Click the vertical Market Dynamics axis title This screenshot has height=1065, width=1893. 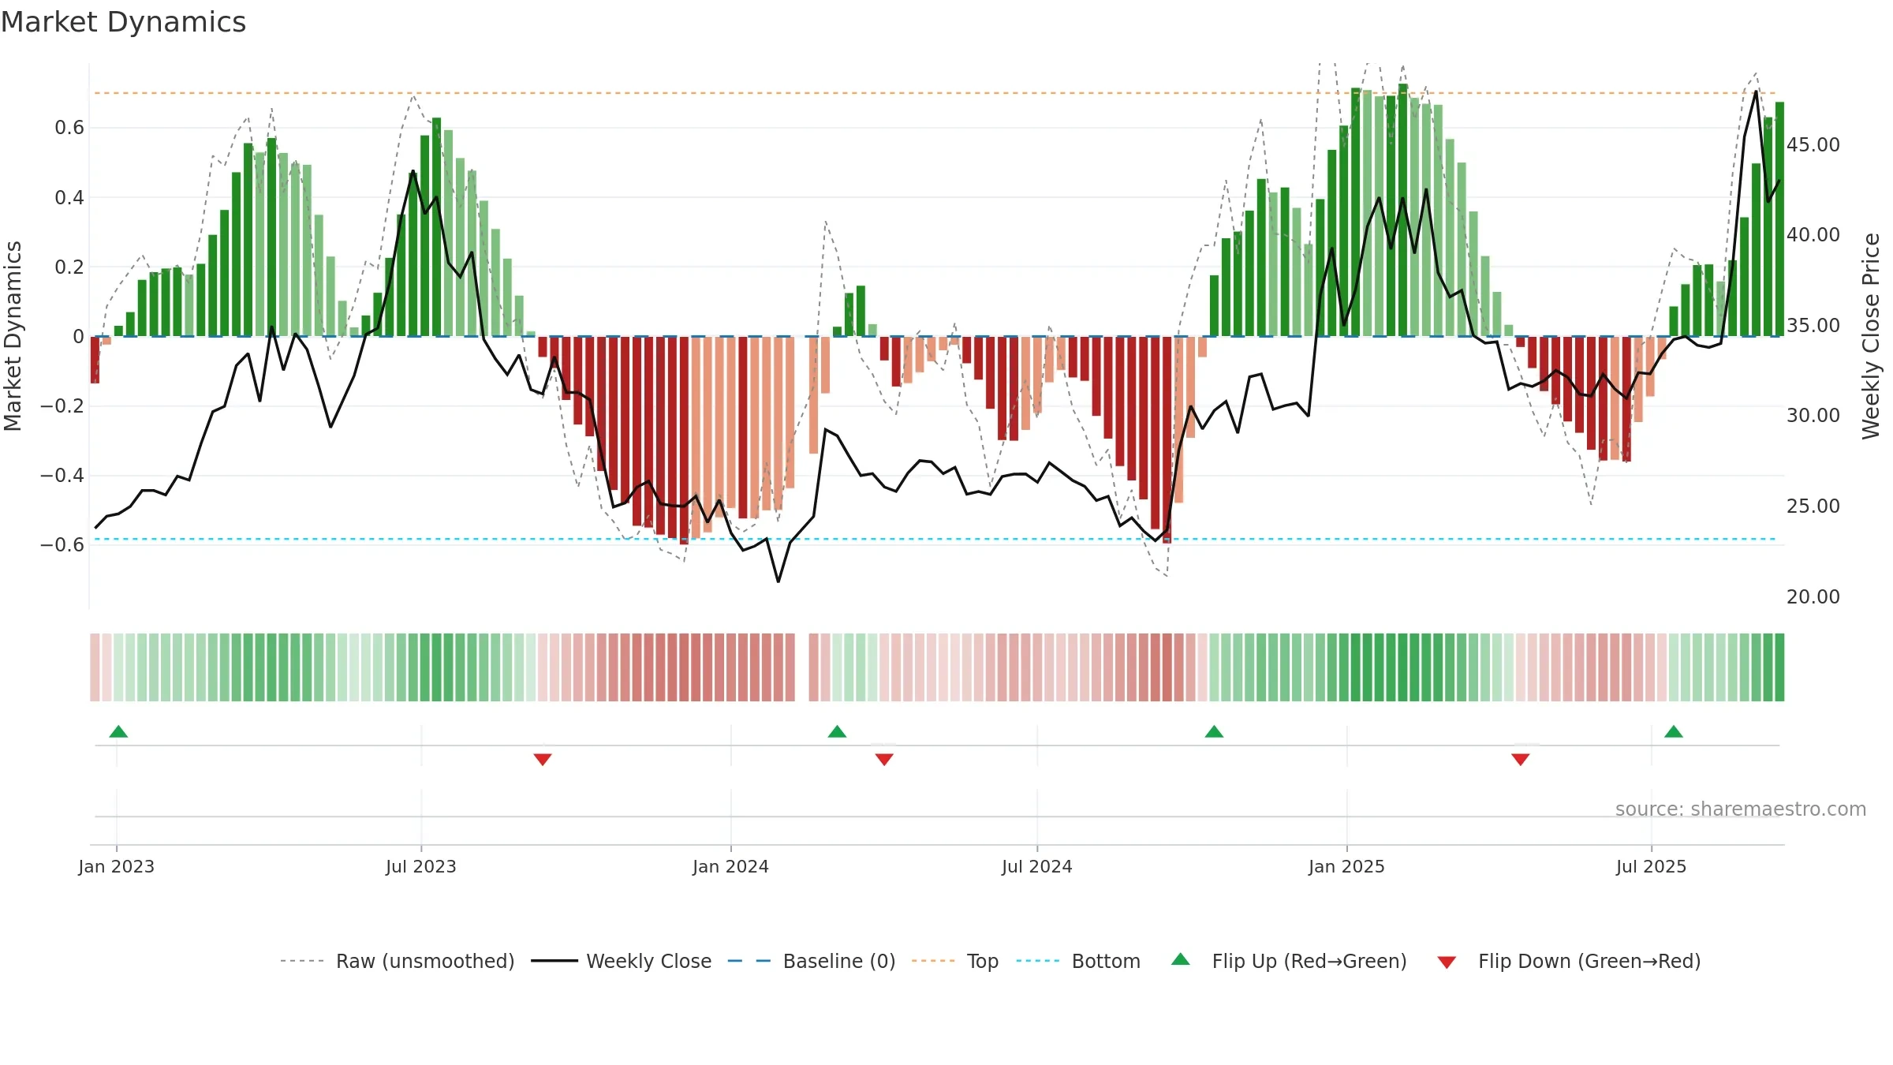(13, 336)
